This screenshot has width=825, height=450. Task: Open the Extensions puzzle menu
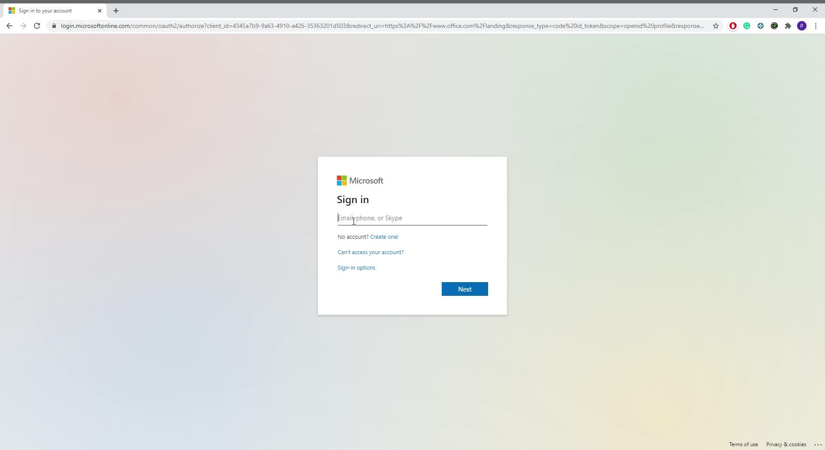tap(788, 26)
